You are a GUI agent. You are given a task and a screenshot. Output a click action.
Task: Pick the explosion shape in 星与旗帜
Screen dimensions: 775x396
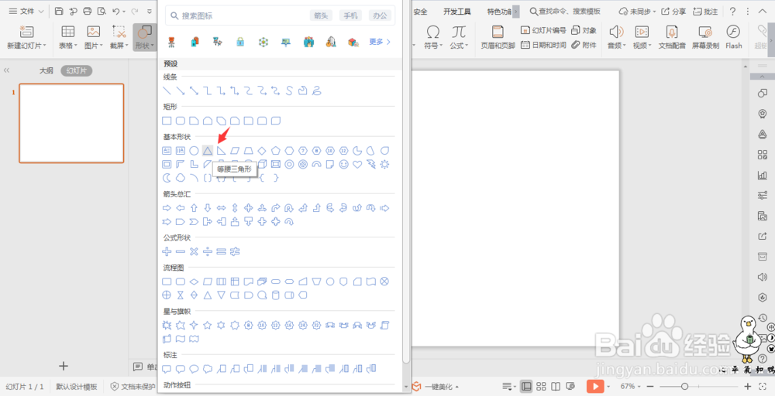tap(167, 325)
